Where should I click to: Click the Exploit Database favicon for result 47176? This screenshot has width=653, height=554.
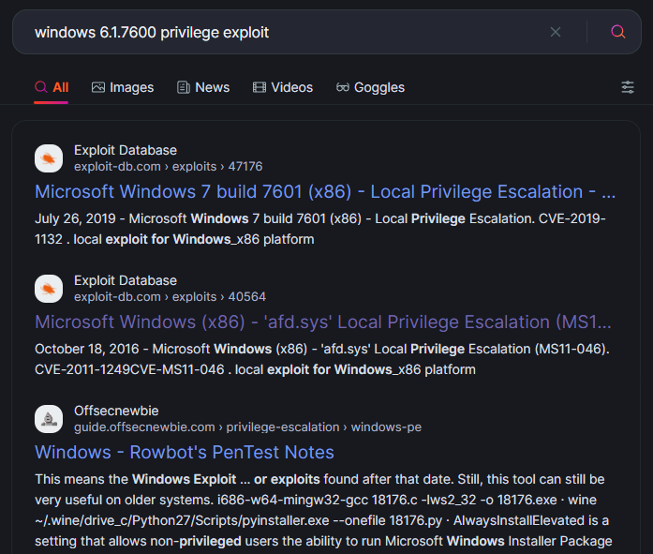pos(49,158)
